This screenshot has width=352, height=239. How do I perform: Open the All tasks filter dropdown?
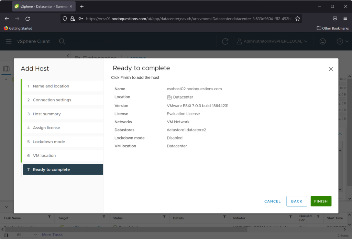[x=26, y=235]
